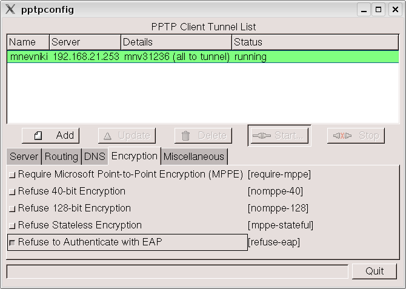Click the Stop button's disconnect icon
The image size is (406, 289).
click(341, 136)
